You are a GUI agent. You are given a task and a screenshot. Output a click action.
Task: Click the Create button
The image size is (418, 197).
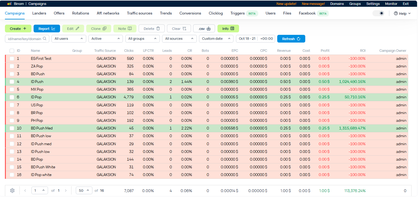point(18,29)
